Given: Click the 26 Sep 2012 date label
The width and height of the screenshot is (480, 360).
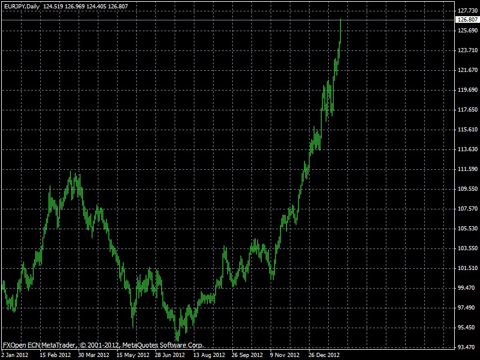Looking at the screenshot, I should tap(248, 355).
